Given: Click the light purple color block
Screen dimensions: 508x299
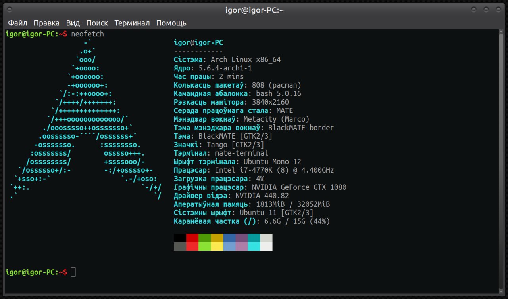Looking at the screenshot, I should point(241,246).
